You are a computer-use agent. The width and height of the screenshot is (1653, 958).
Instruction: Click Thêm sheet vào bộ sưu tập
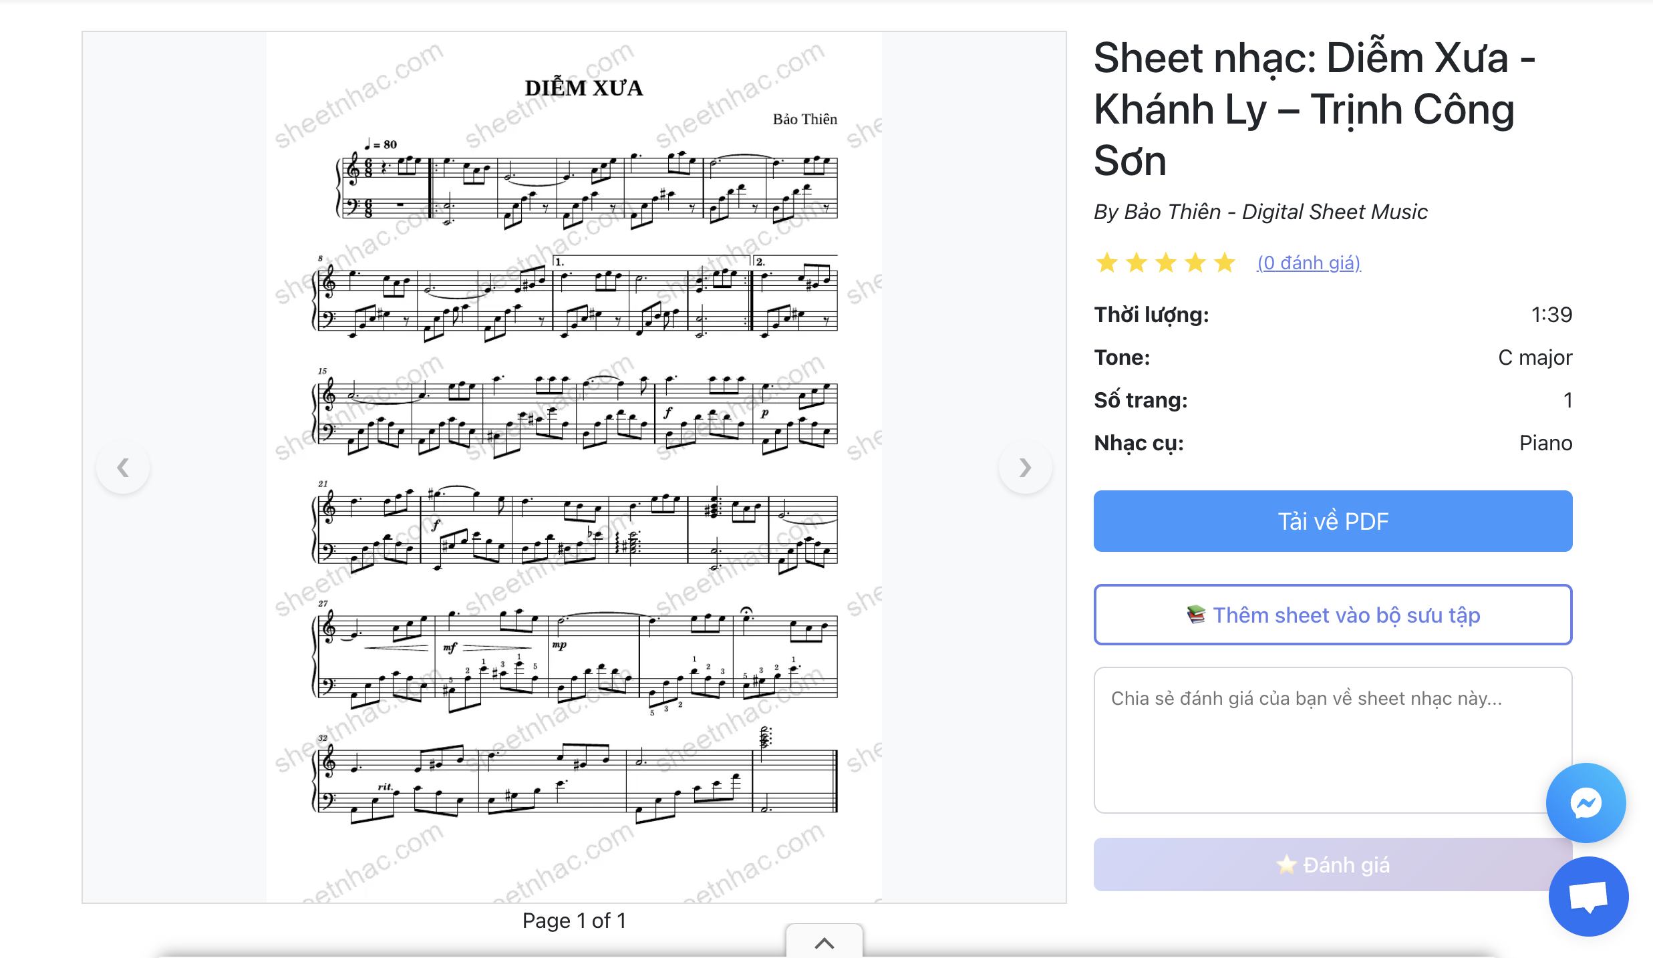point(1332,615)
